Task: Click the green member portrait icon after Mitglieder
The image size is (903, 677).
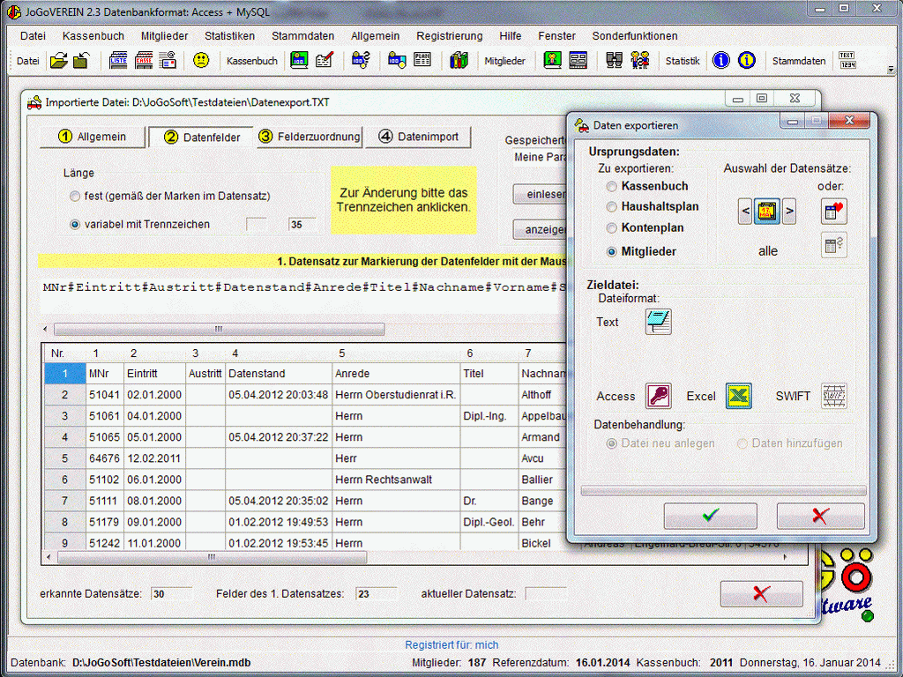Action: tap(552, 61)
